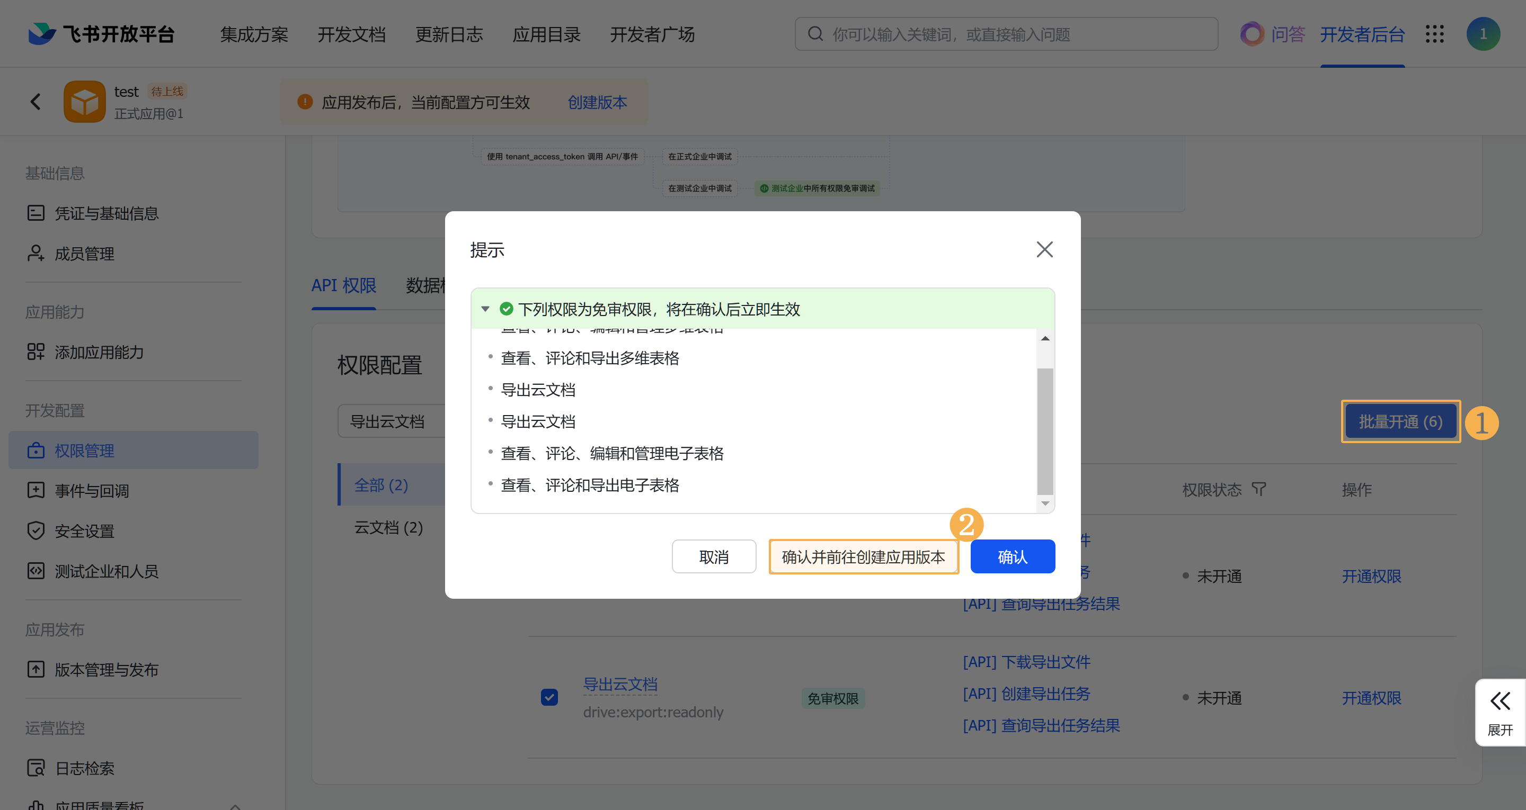
Task: Select the 云文档 (2) category
Action: click(388, 527)
